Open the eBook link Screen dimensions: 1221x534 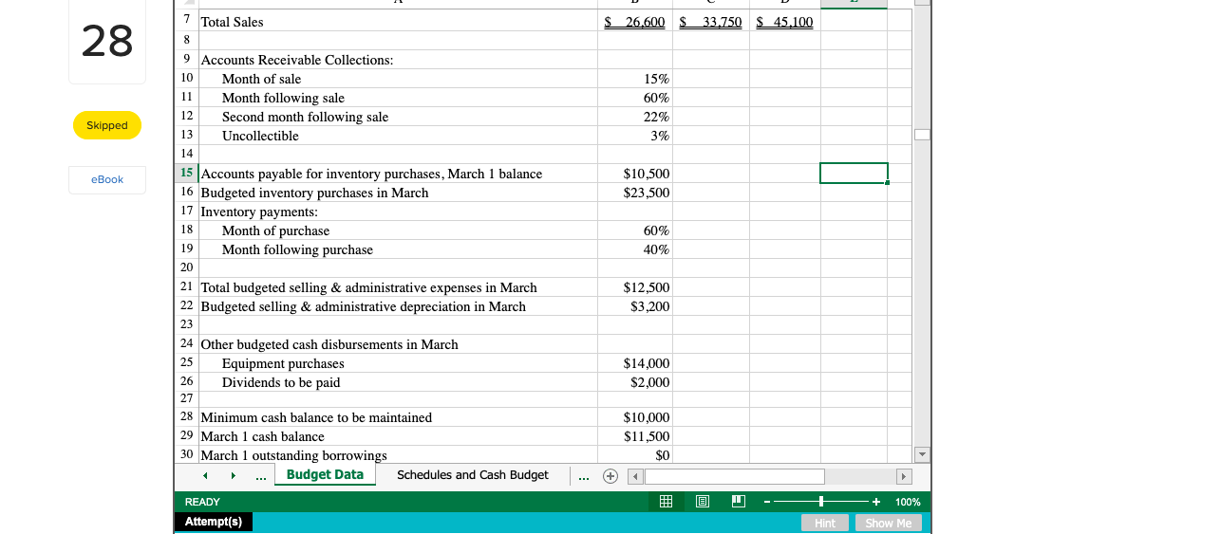(x=107, y=179)
